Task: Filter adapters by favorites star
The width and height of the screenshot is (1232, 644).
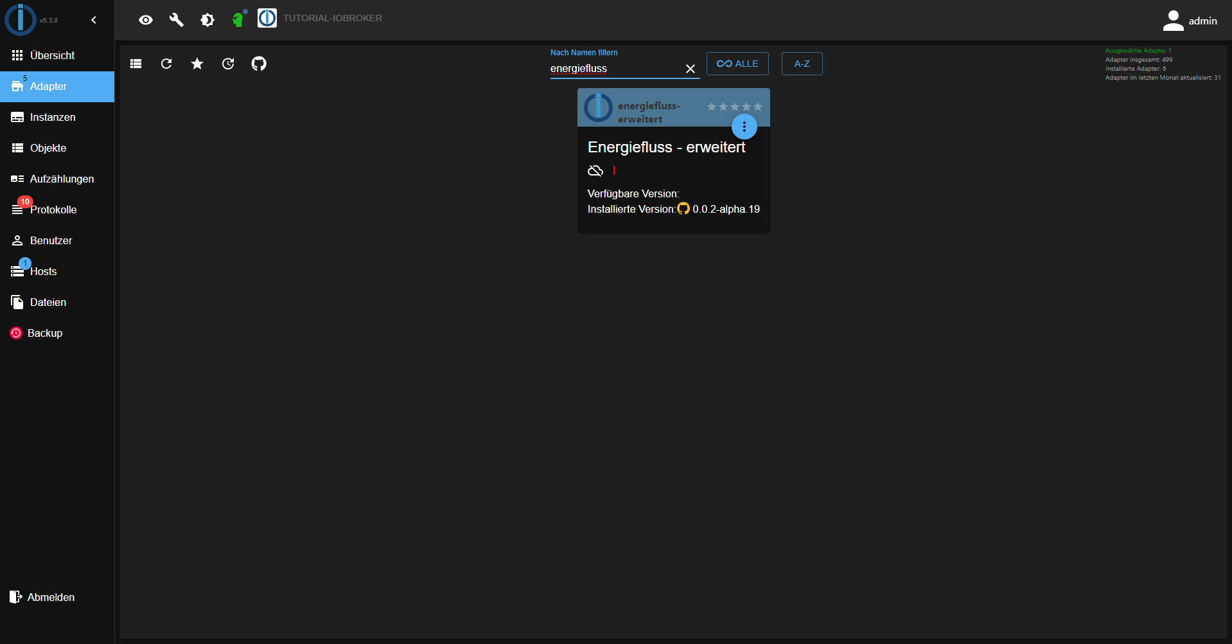Action: point(197,64)
